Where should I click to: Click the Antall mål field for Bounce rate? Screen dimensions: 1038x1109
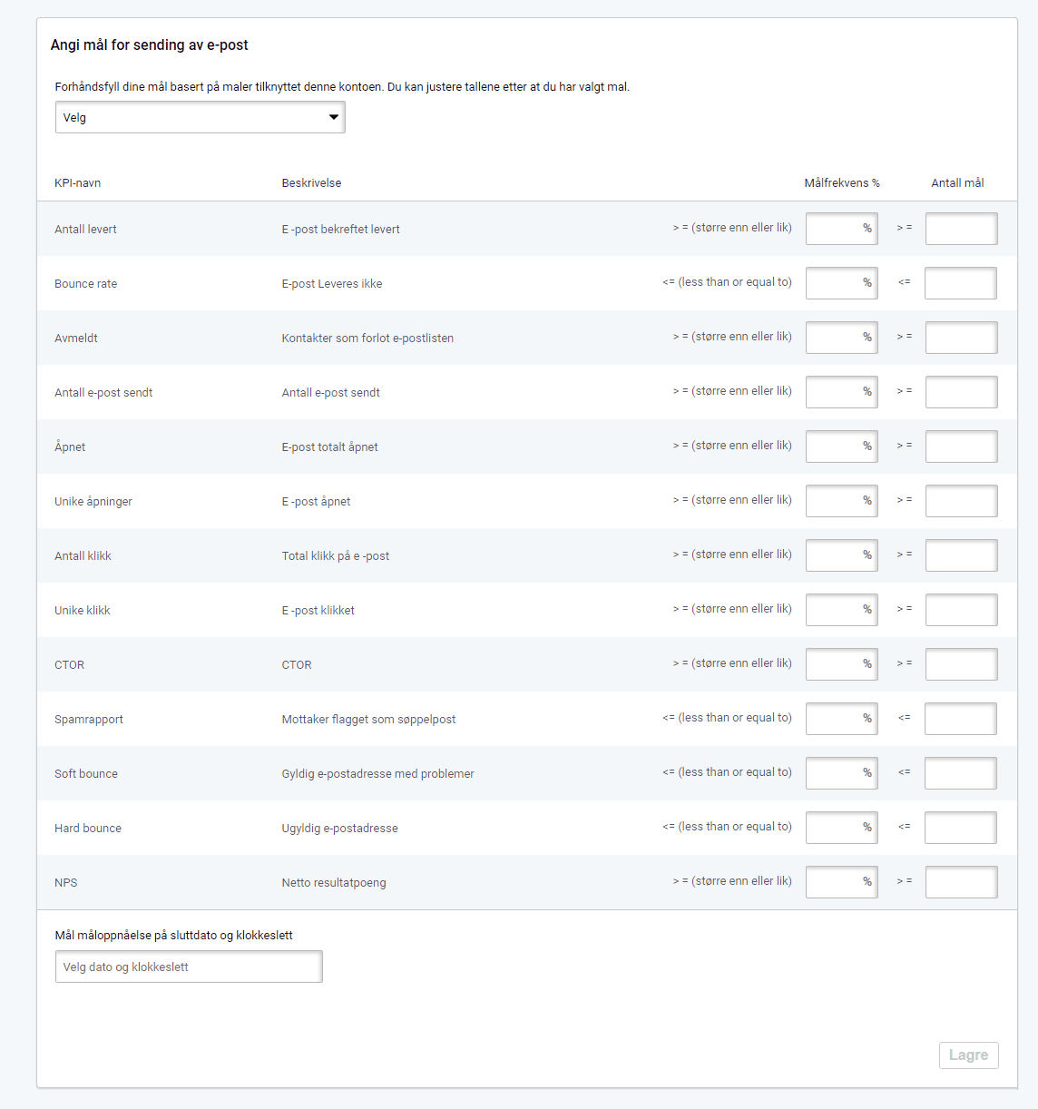(x=961, y=282)
